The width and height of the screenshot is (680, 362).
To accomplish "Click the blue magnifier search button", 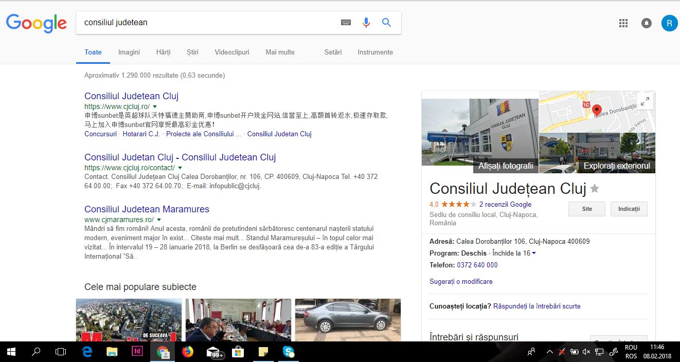I will 386,23.
